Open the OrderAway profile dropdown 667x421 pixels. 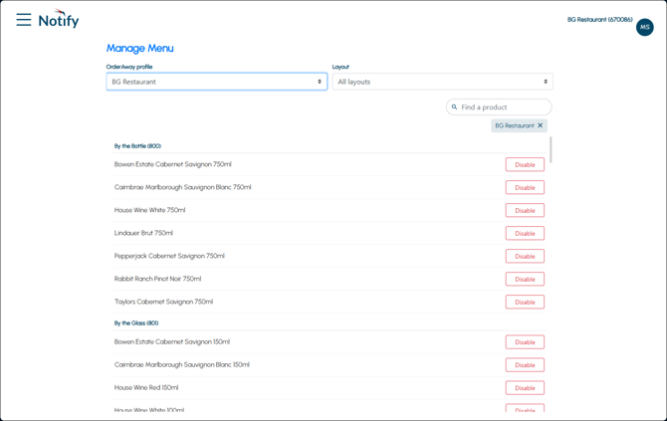coord(216,82)
